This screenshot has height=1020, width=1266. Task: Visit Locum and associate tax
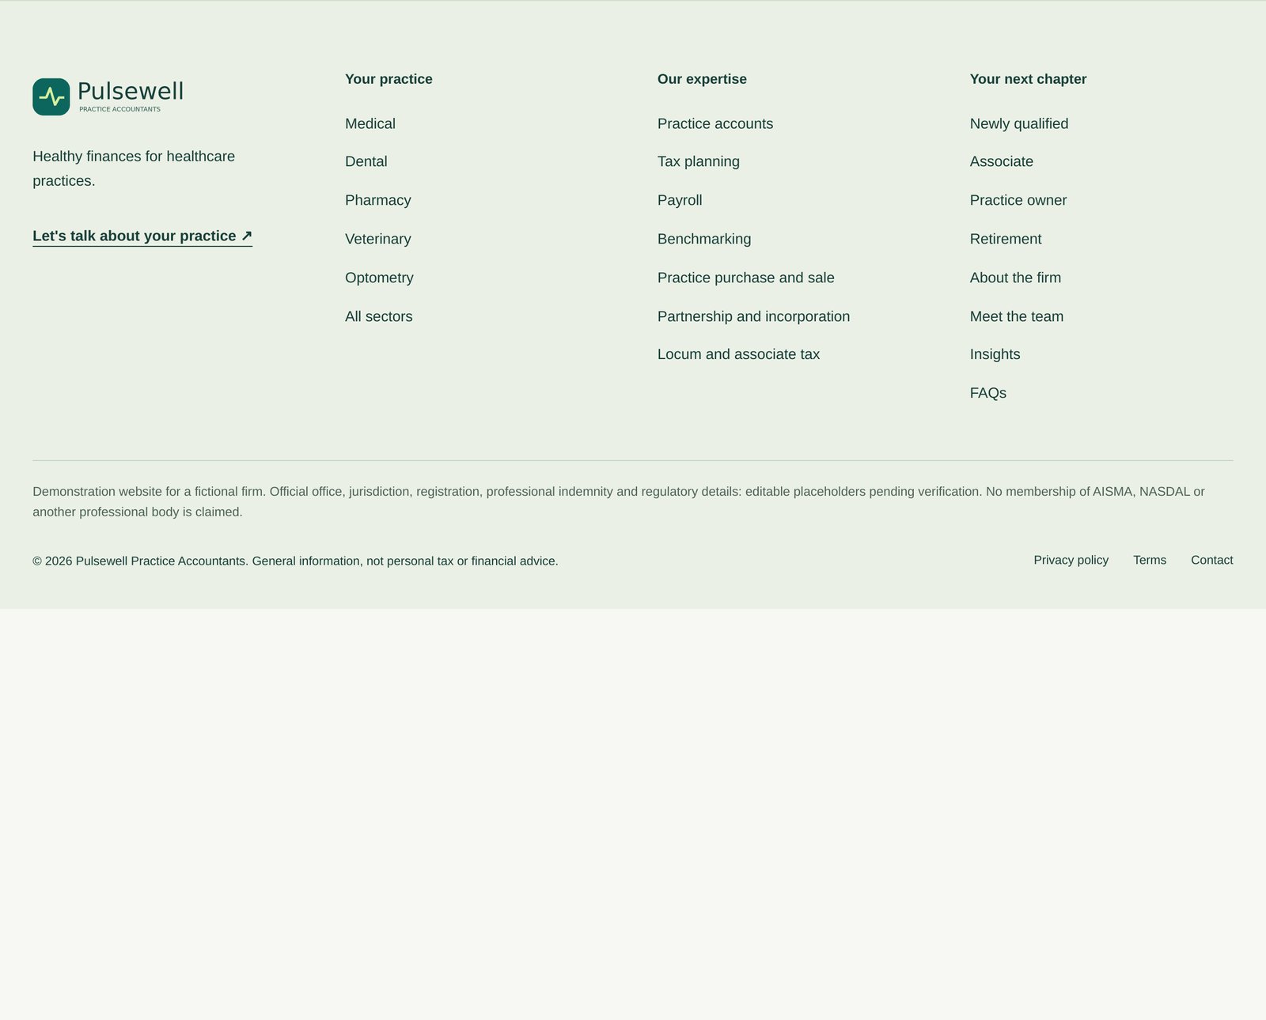tap(739, 354)
